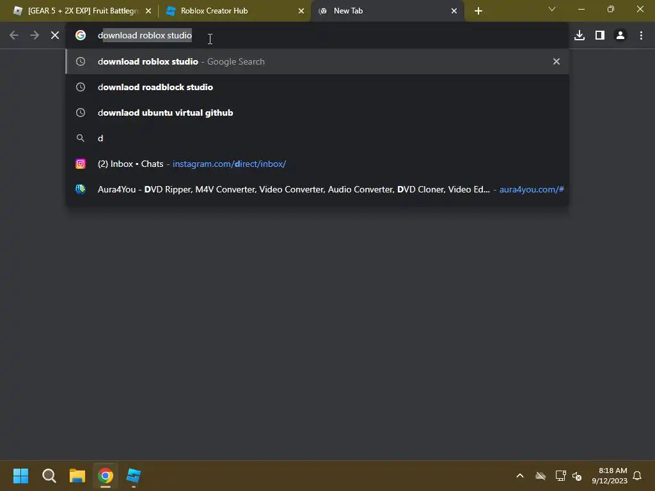Open the notifications bell icon
The height and width of the screenshot is (491, 655).
pos(638,476)
